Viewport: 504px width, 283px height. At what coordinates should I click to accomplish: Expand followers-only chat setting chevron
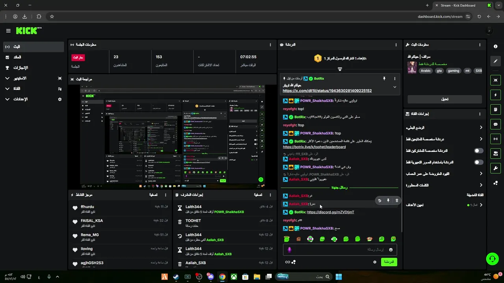[481, 139]
